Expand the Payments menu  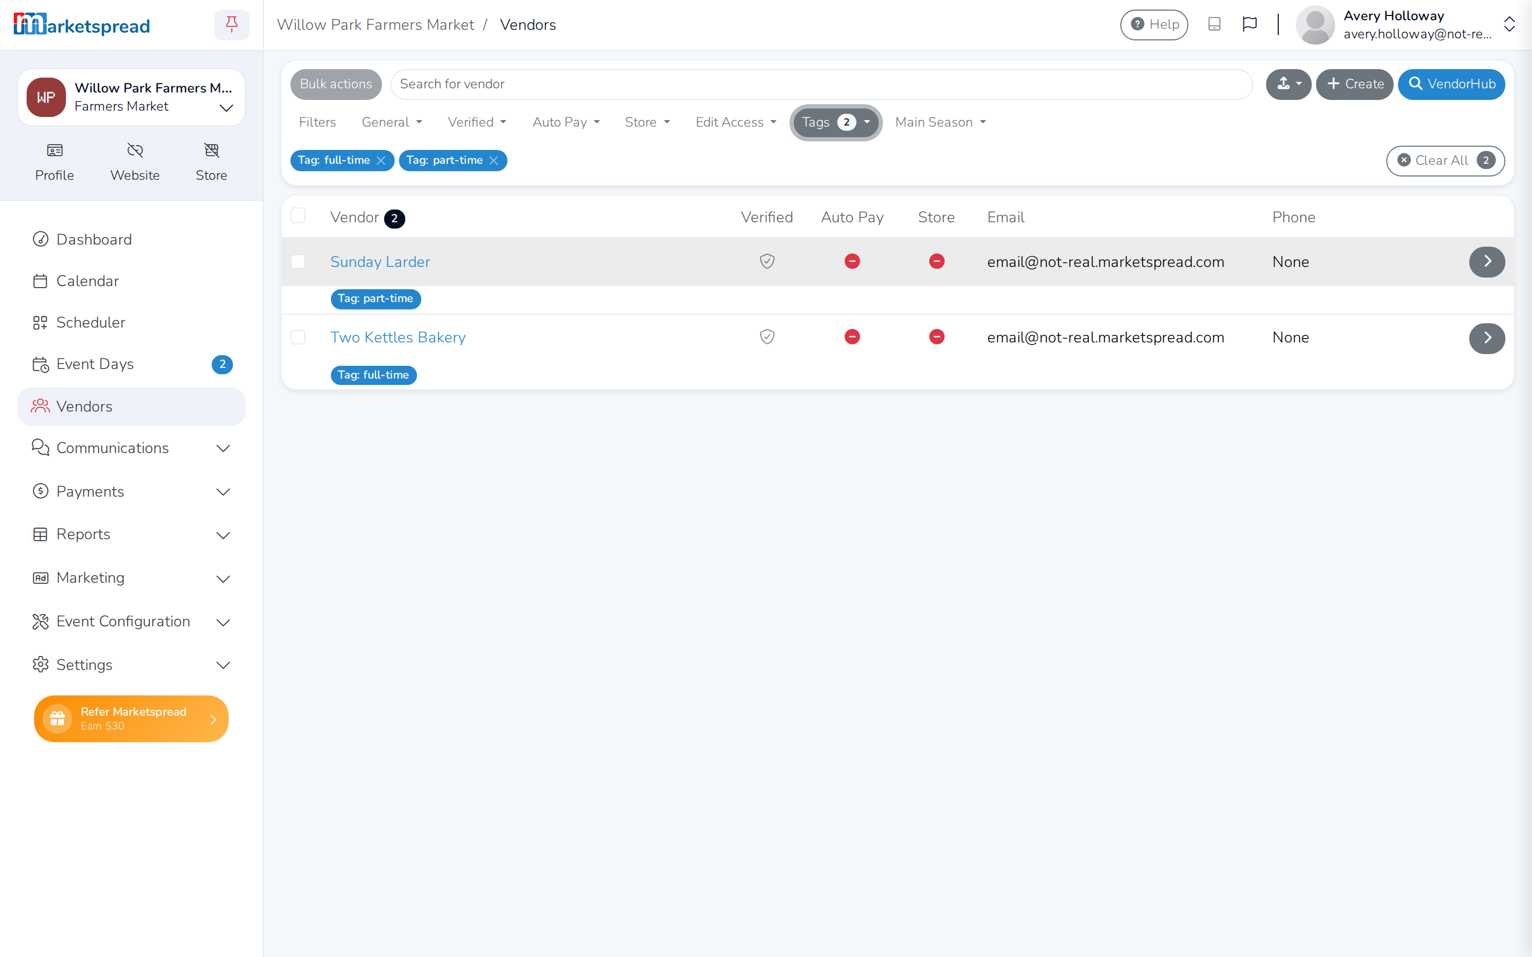(x=131, y=492)
